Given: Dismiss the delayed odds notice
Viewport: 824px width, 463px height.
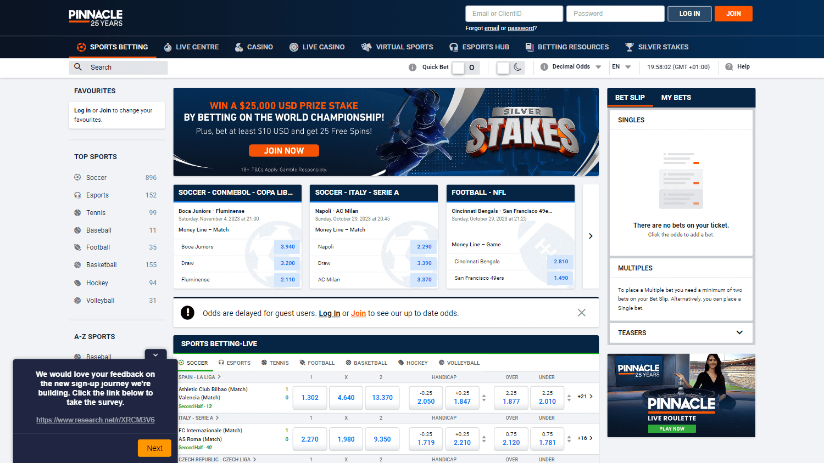Looking at the screenshot, I should pyautogui.click(x=582, y=313).
